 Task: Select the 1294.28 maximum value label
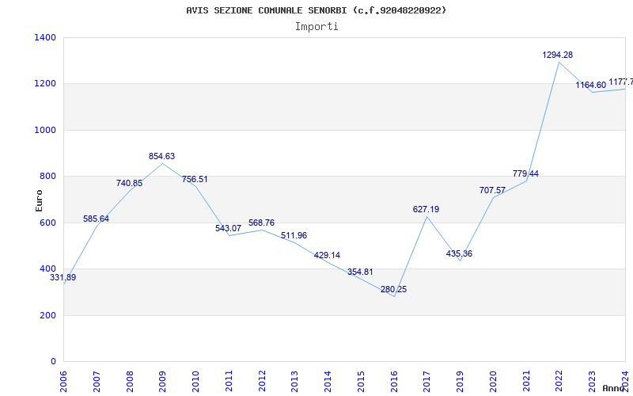tap(558, 55)
